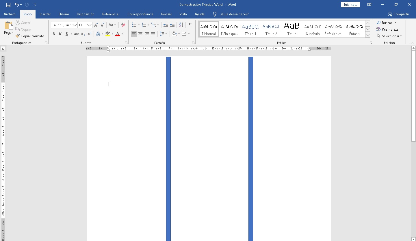Click the Inic. ses. sign-in button

350,5
